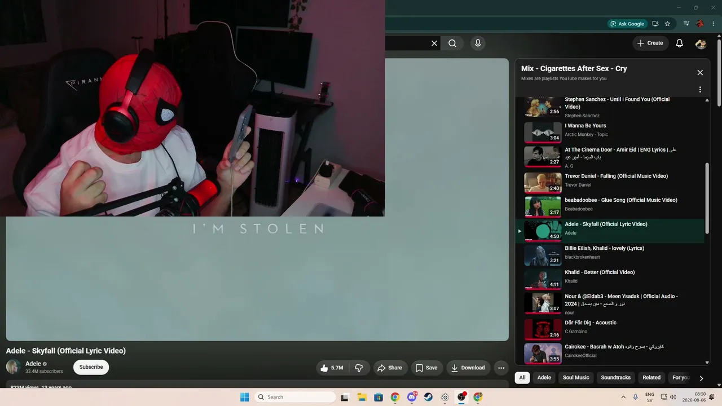Click the Create button
Viewport: 722px width, 406px height.
click(650, 43)
